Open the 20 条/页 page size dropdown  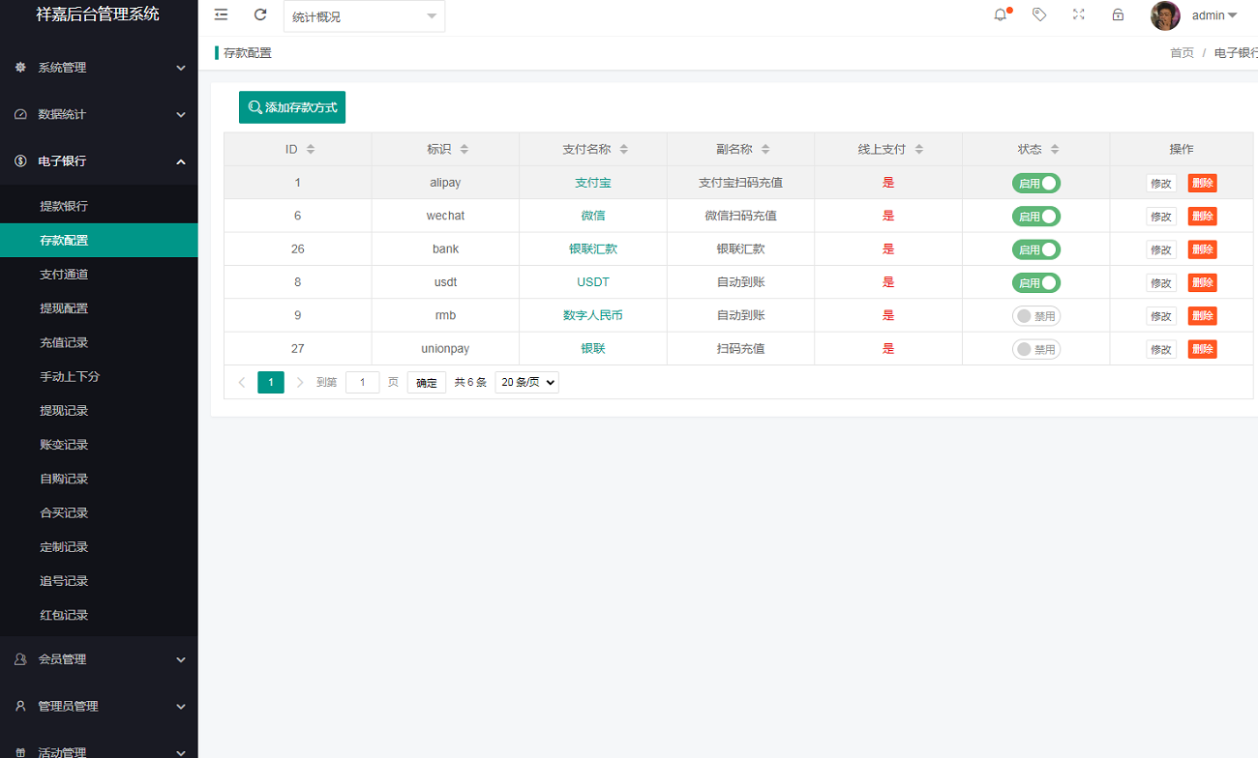click(x=526, y=383)
